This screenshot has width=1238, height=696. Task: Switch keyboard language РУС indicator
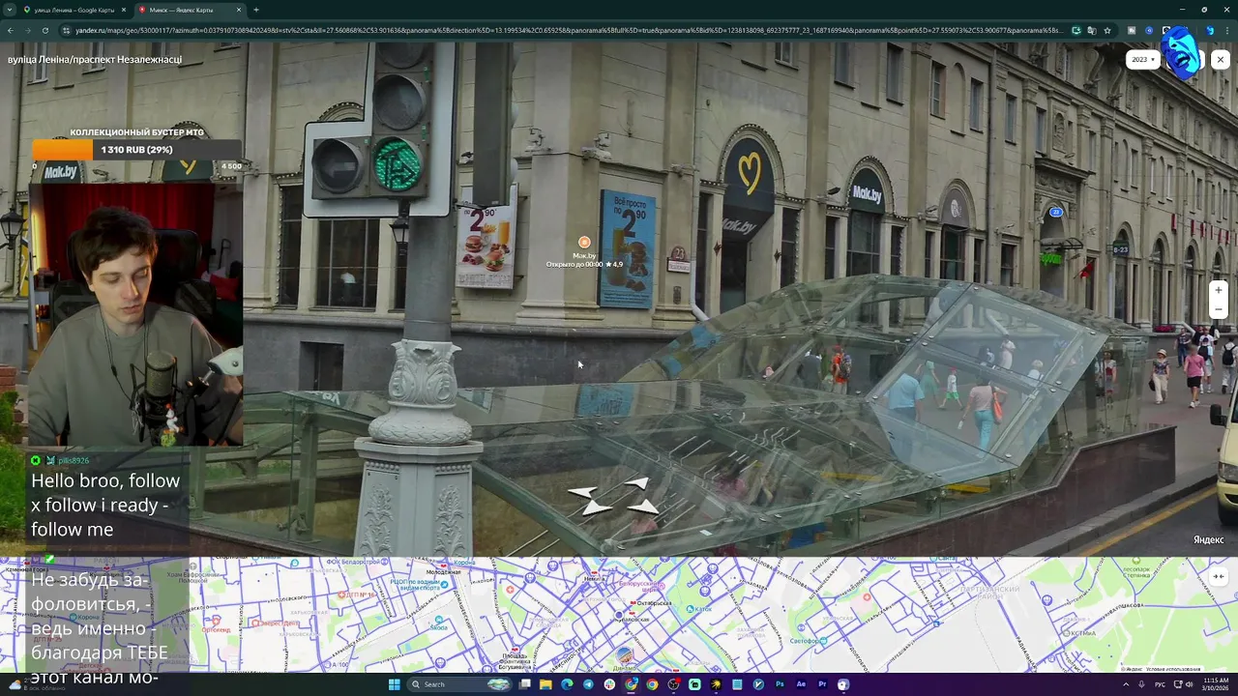coord(1160,684)
